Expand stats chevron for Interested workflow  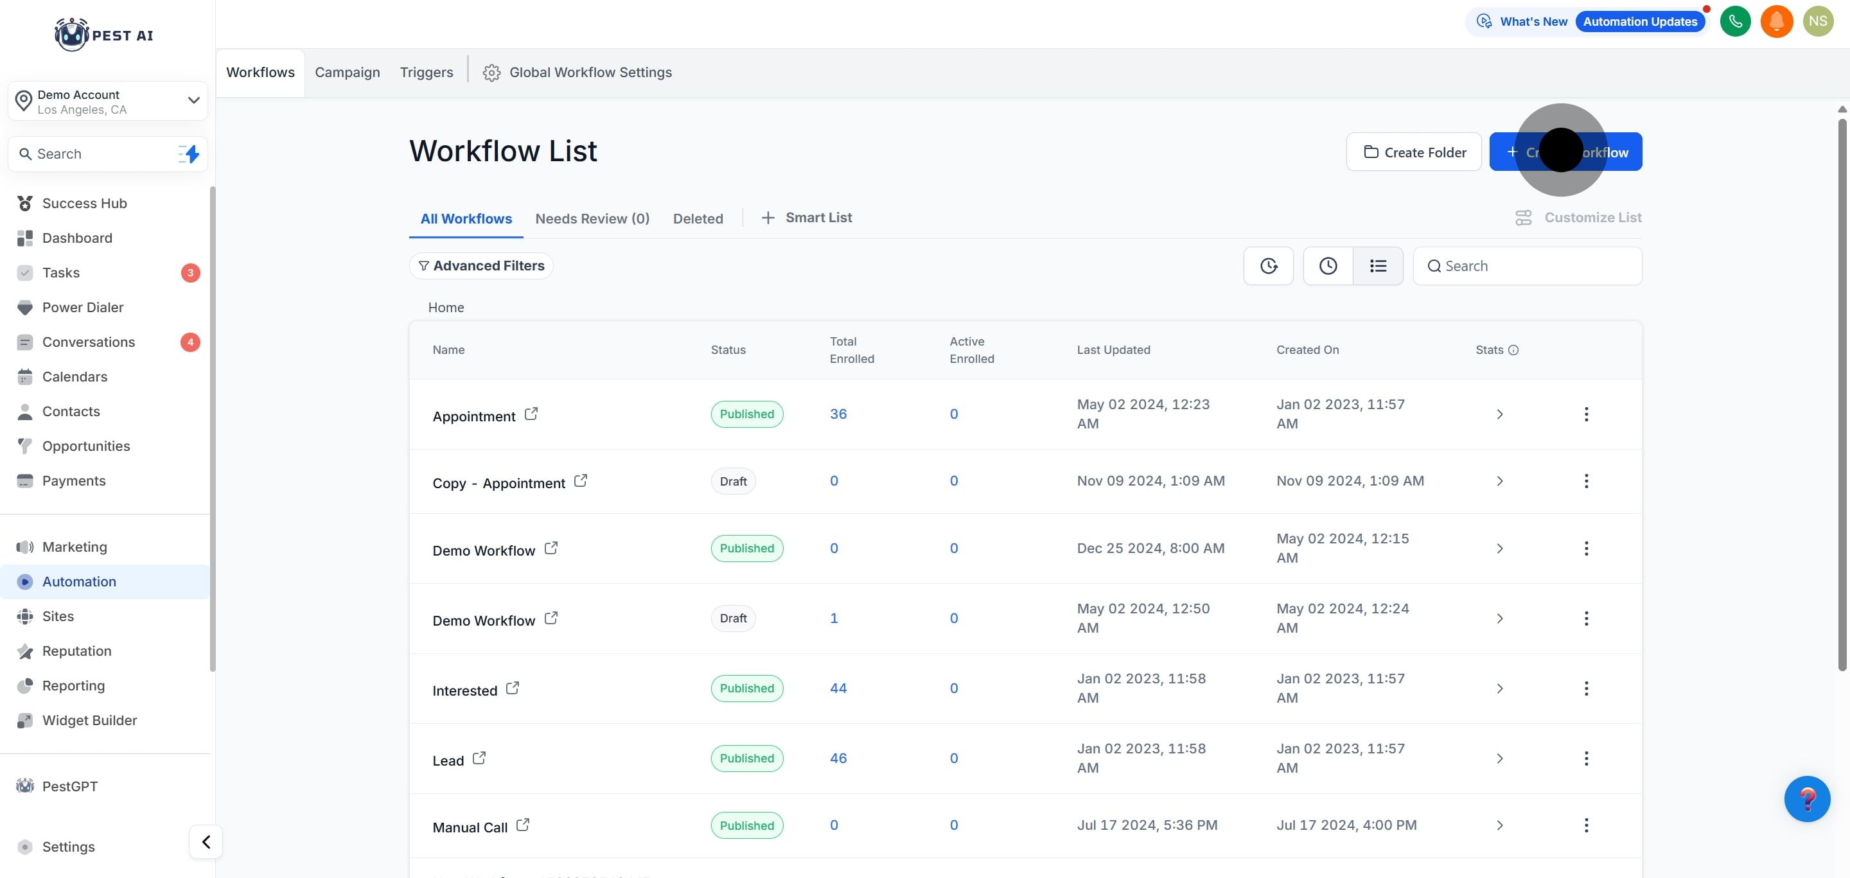click(1499, 689)
